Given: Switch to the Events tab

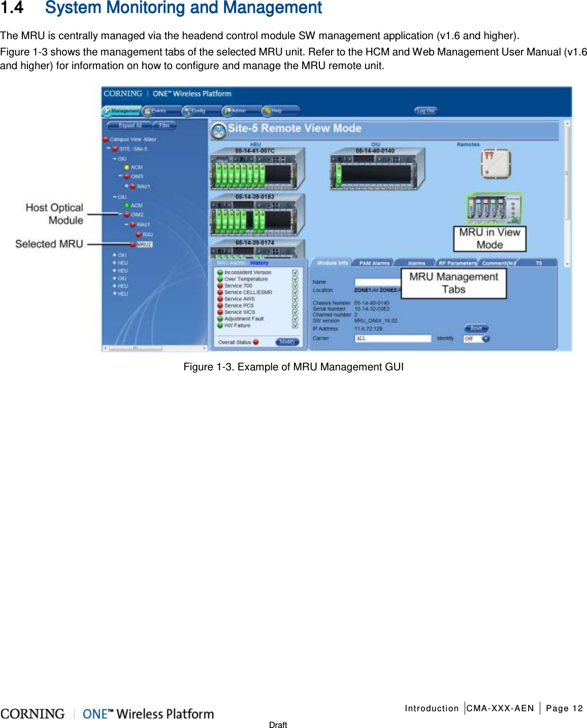Looking at the screenshot, I should point(161,110).
